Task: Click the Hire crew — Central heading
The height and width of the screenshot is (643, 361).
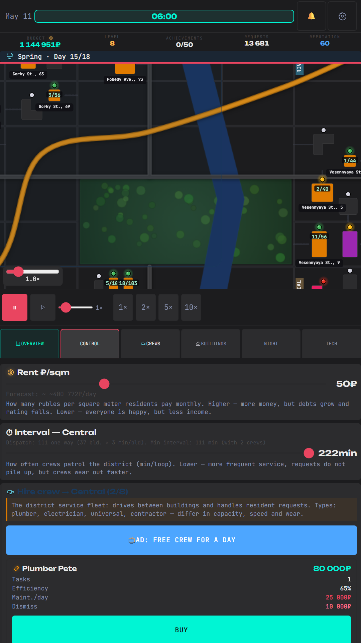Action: (73, 492)
